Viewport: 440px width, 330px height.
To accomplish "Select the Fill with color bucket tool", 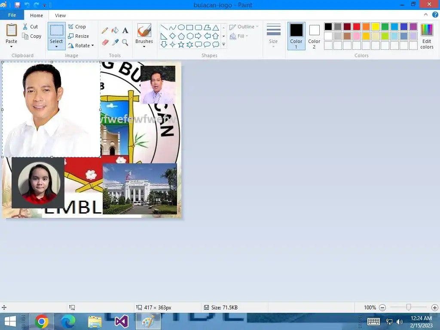I will tap(115, 31).
